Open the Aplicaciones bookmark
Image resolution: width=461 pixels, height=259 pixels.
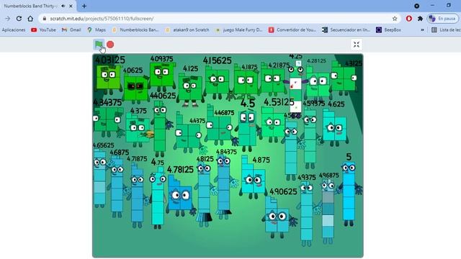point(14,30)
